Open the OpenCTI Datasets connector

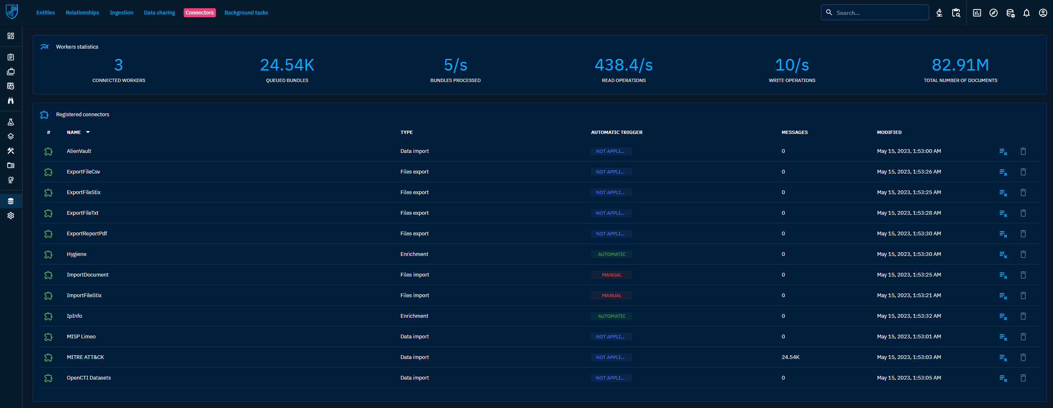pyautogui.click(x=89, y=378)
